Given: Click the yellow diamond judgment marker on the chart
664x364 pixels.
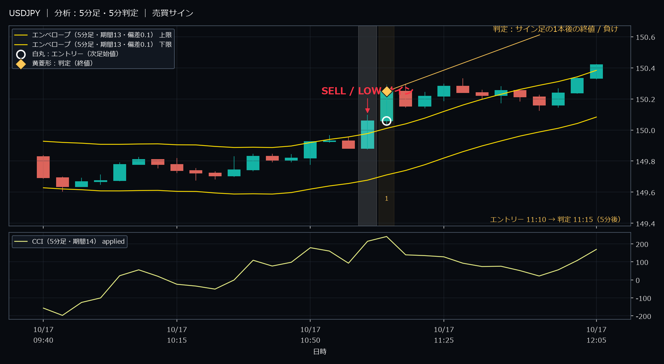Looking at the screenshot, I should [x=387, y=91].
